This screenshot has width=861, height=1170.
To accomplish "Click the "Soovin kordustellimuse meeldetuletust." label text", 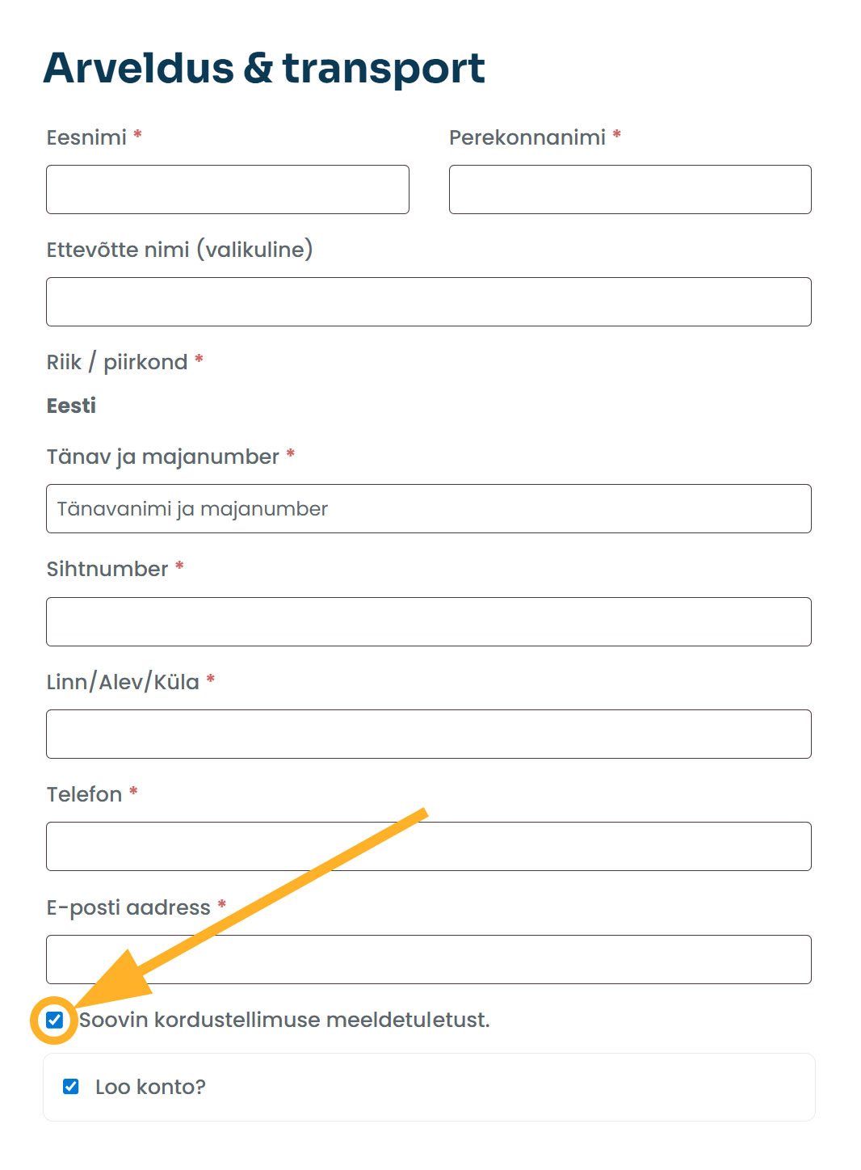I will pos(284,1020).
